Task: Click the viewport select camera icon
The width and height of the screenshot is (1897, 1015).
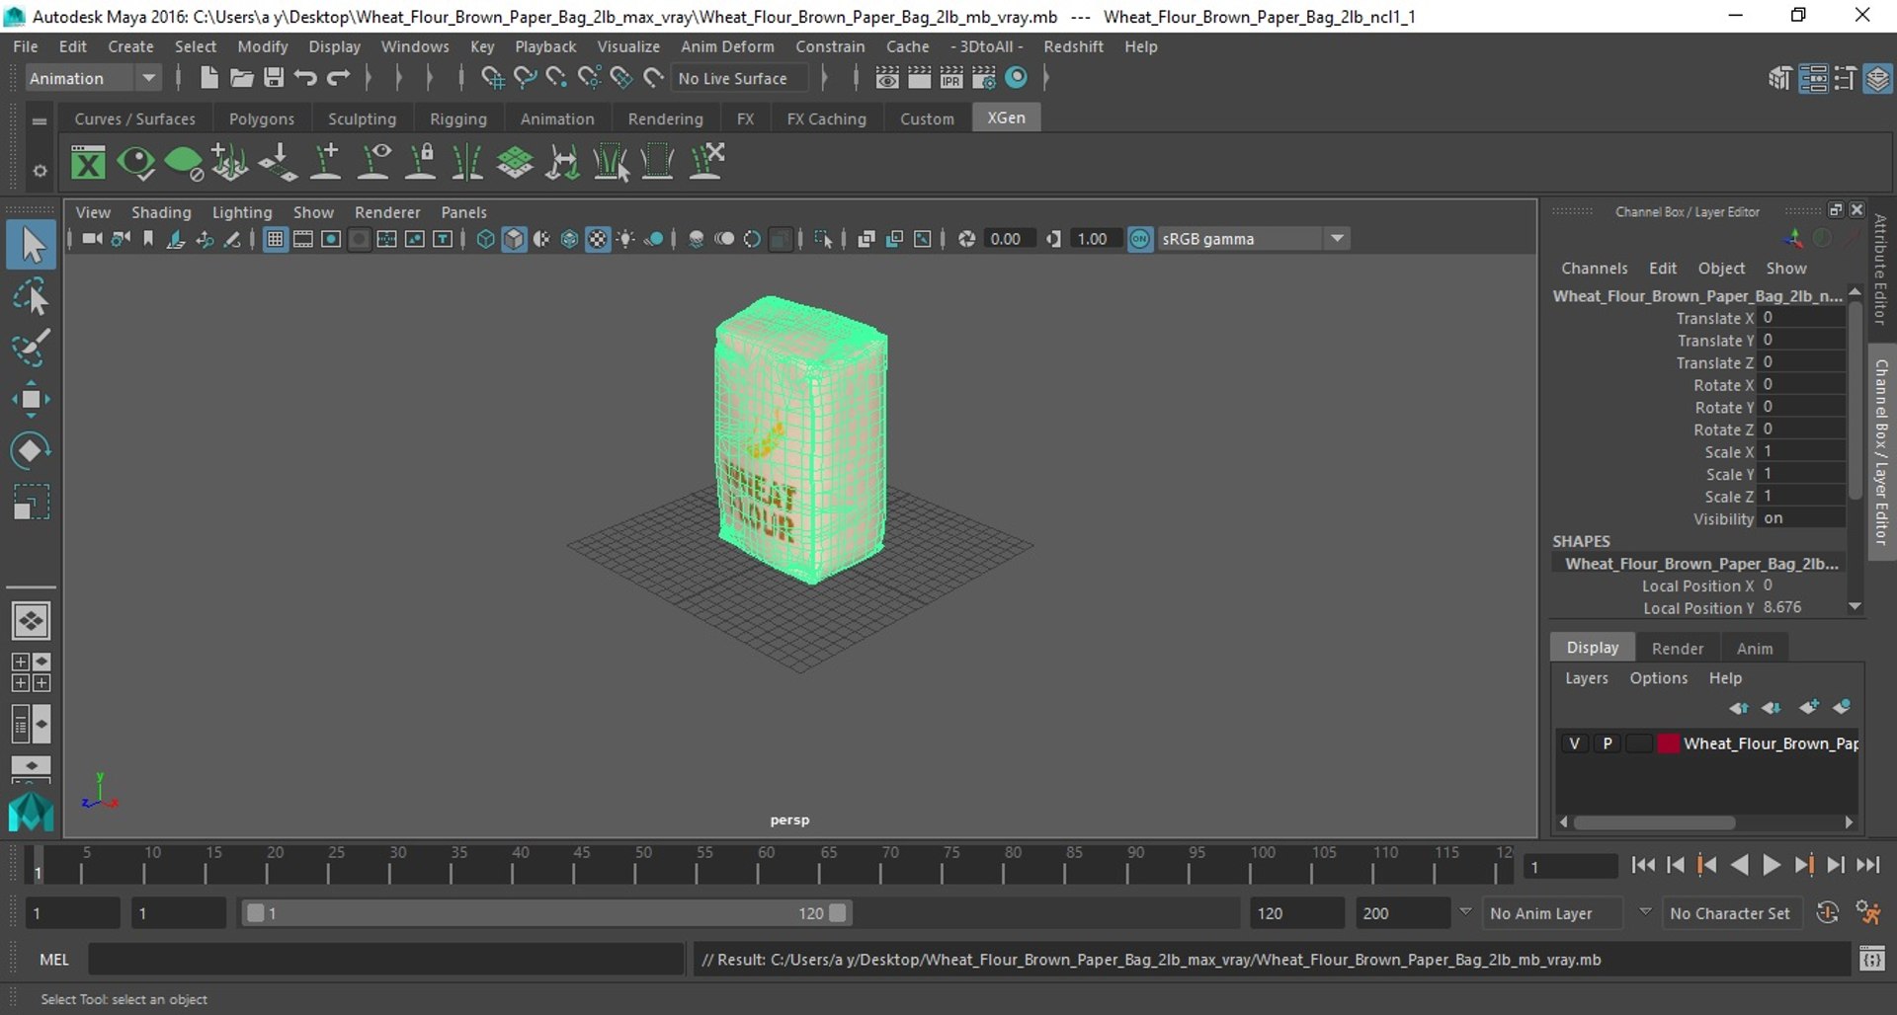Action: [x=92, y=239]
